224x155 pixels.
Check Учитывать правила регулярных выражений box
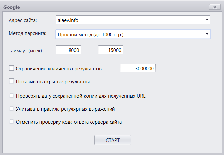click(x=12, y=109)
